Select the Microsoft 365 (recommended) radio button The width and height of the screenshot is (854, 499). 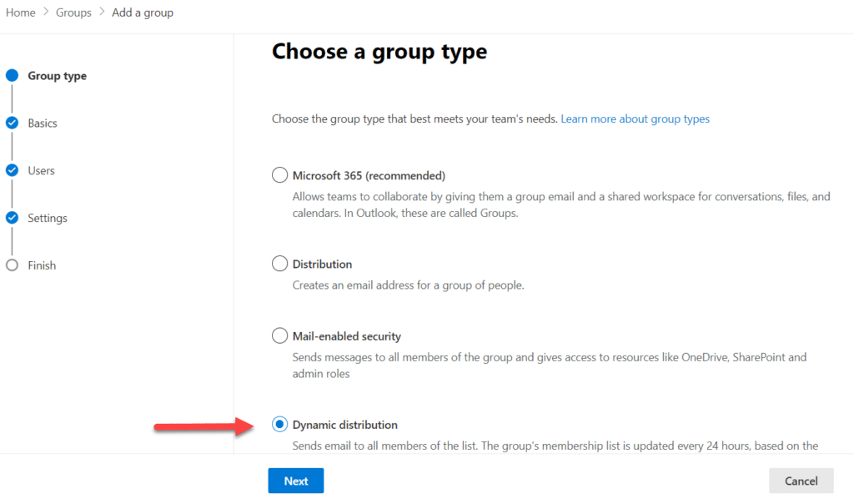tap(279, 175)
